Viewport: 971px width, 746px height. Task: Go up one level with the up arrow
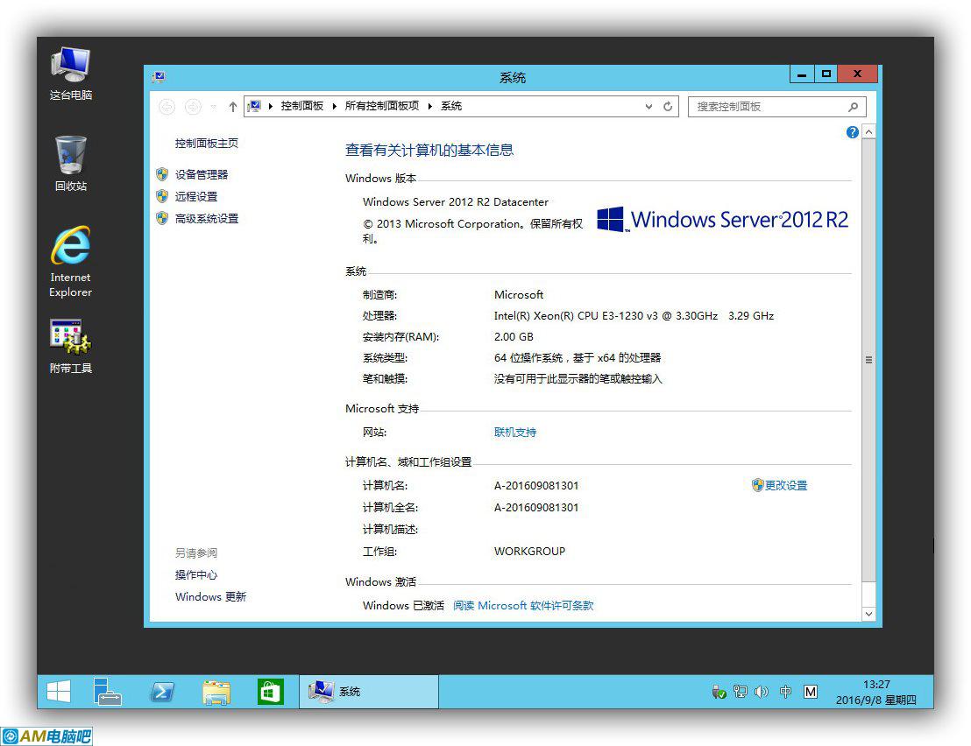[233, 107]
